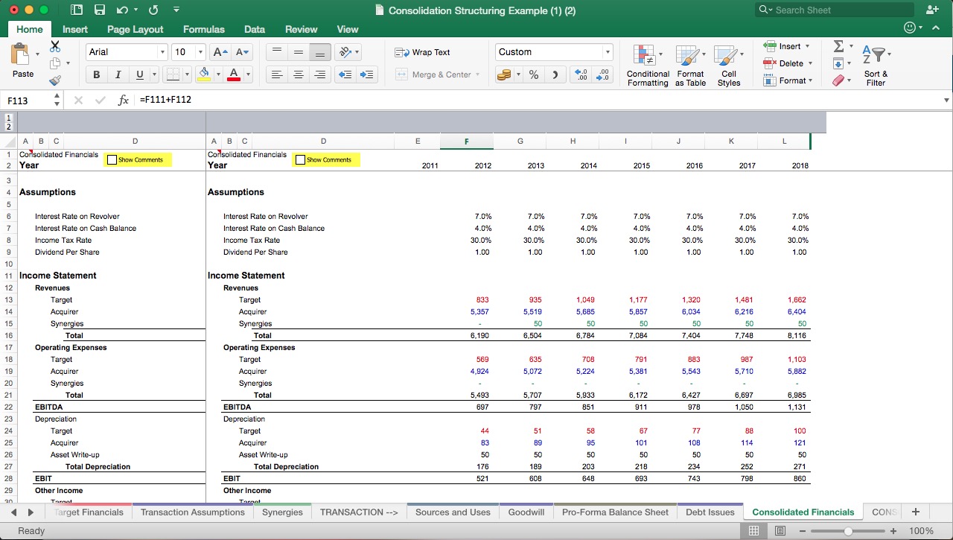Image resolution: width=953 pixels, height=540 pixels.
Task: Switch to Goodwill sheet tab
Action: tap(526, 512)
